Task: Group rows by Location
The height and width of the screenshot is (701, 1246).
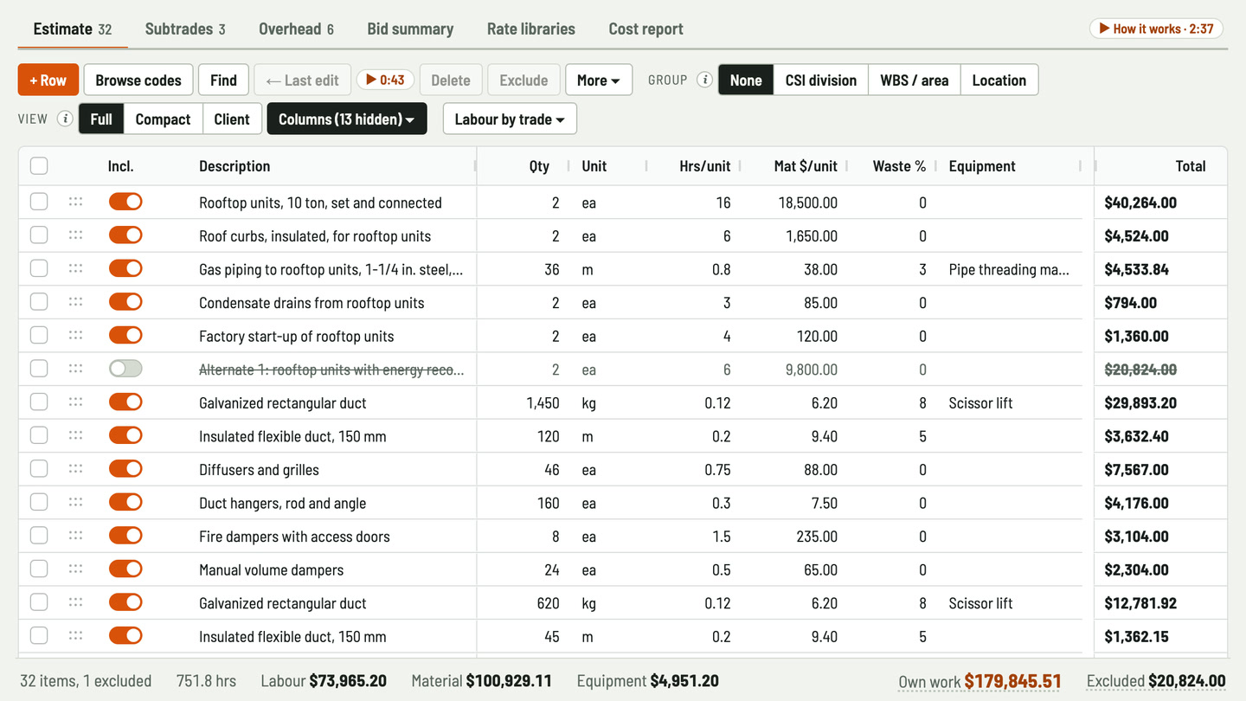Action: click(999, 80)
